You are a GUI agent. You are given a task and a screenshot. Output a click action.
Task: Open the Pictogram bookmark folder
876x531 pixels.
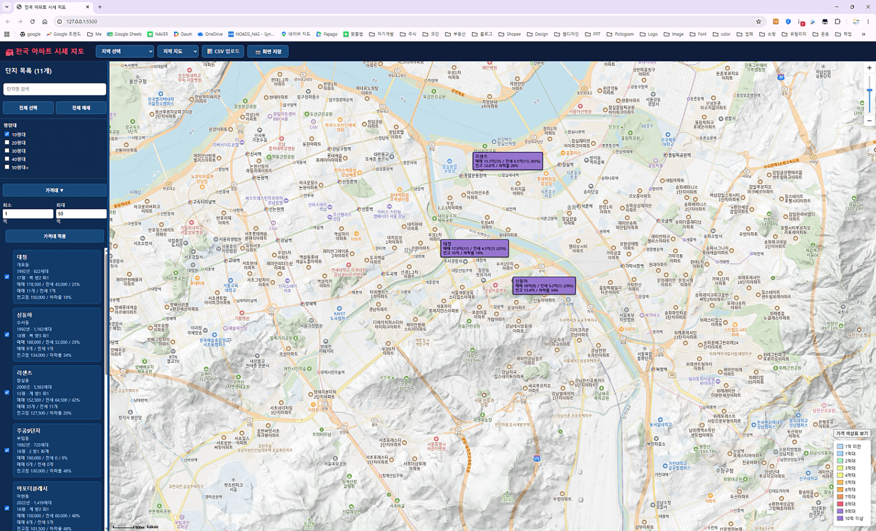(620, 34)
